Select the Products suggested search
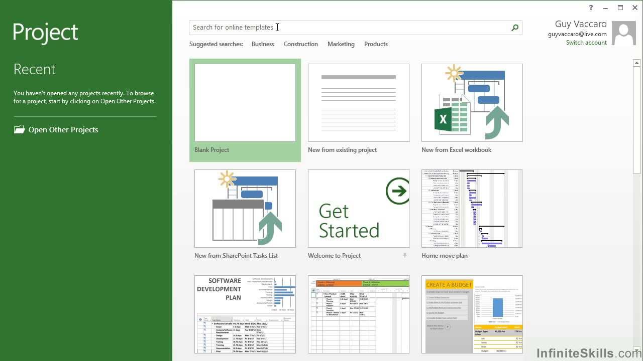Viewport: 643px width, 361px height. 376,44
